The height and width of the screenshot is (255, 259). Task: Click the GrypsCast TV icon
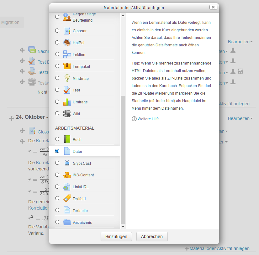click(67, 163)
